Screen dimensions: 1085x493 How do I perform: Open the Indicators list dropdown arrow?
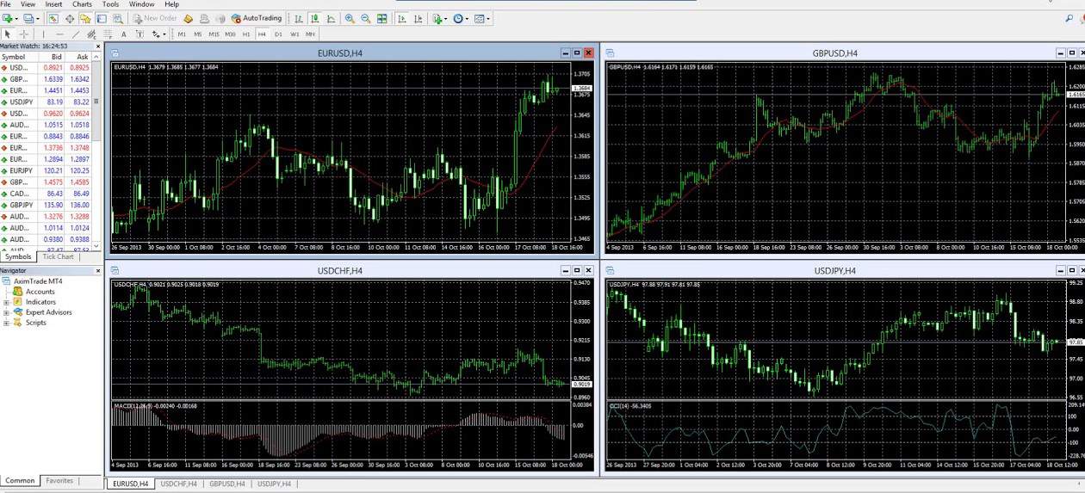446,18
